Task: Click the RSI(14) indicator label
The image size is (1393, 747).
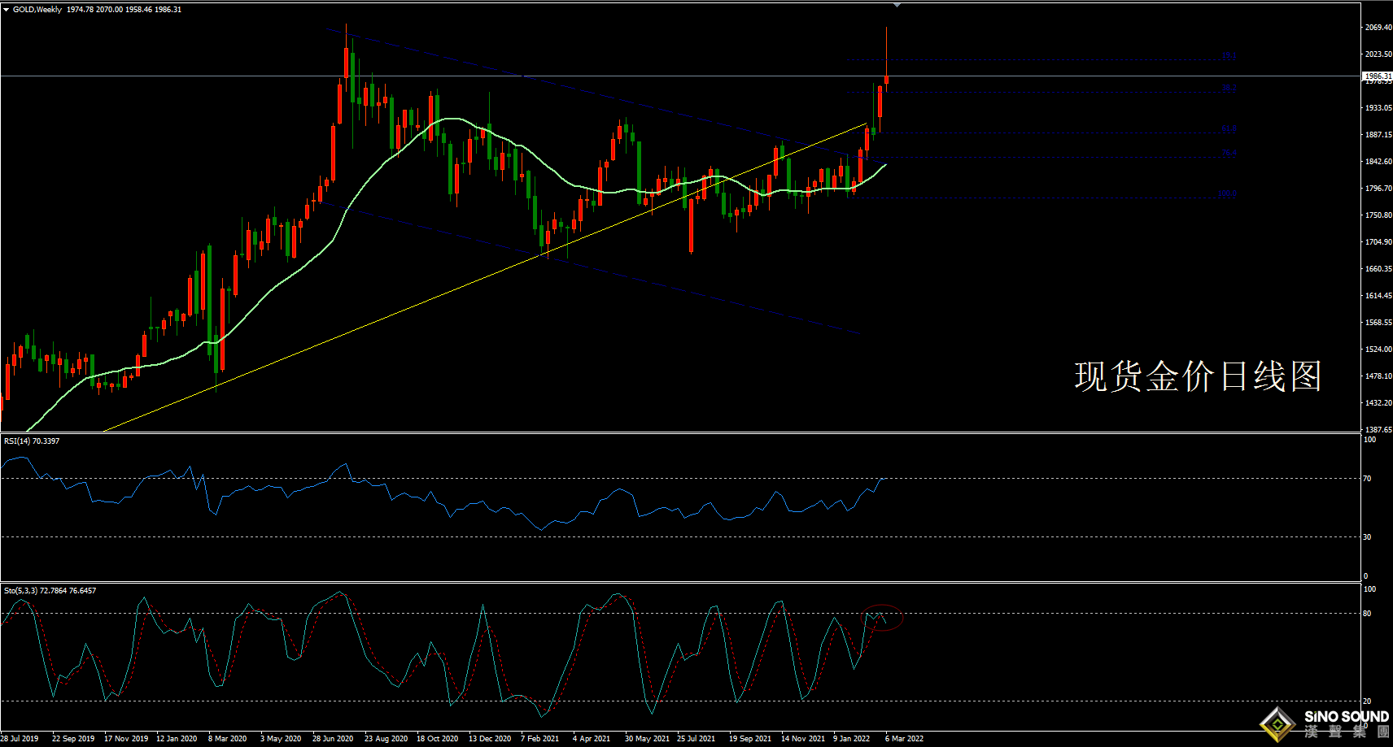Action: pos(32,441)
